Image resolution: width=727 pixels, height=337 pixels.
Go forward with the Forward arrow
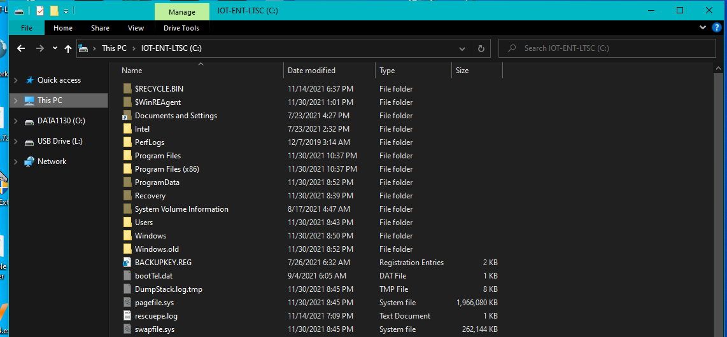tap(40, 48)
